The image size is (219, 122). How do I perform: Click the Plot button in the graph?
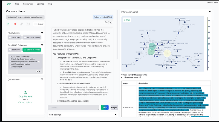point(127,20)
